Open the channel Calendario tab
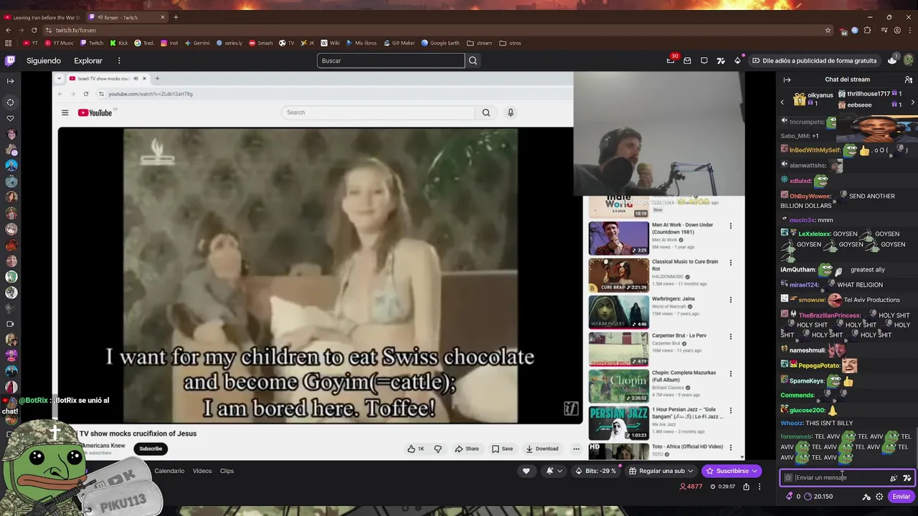918x516 pixels. click(169, 471)
